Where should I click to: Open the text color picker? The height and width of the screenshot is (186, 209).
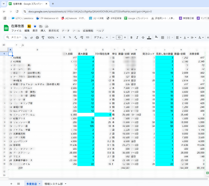click(149, 38)
